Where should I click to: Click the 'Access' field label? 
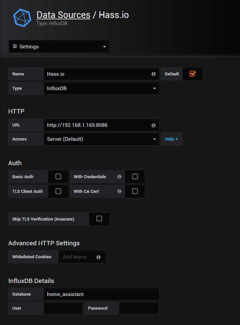(19, 139)
